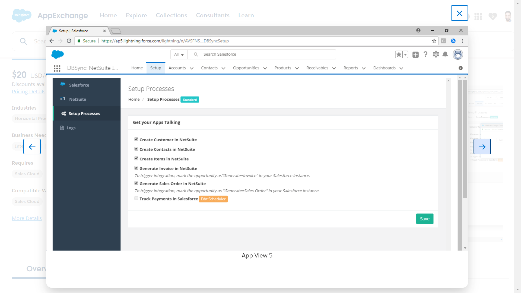Viewport: 521px width, 293px height.
Task: Open the notifications bell icon
Action: coord(445,55)
